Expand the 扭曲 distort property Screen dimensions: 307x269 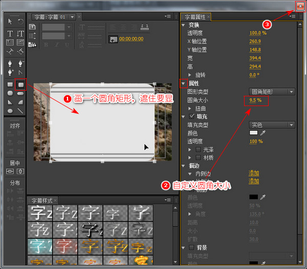189,108
